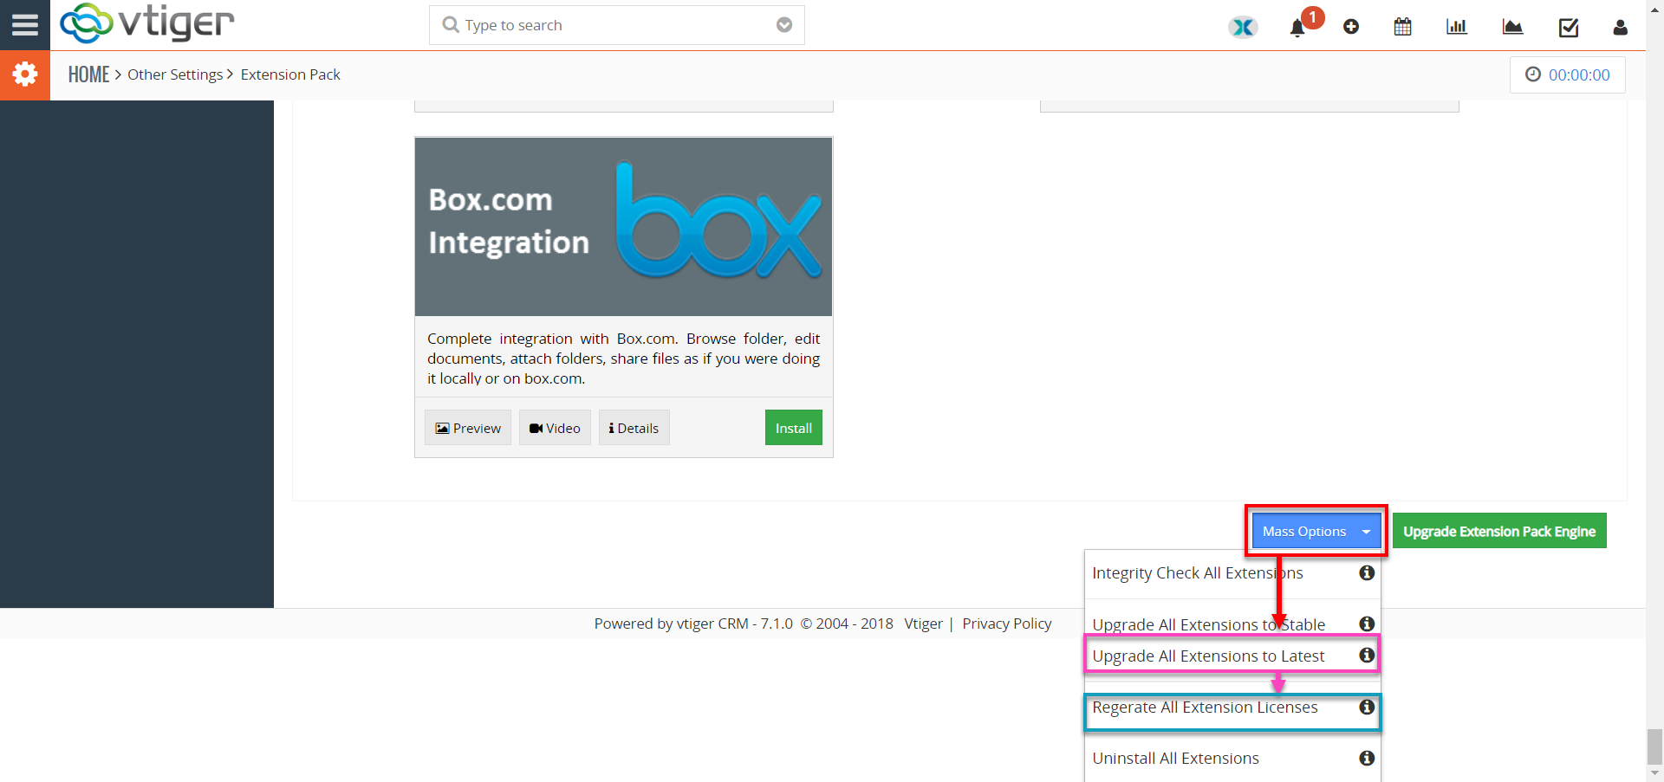Click info icon for Integrity Check All Extensions
The height and width of the screenshot is (782, 1664).
click(x=1367, y=572)
